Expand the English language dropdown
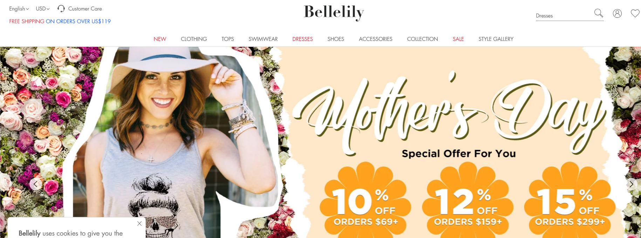 pos(19,8)
